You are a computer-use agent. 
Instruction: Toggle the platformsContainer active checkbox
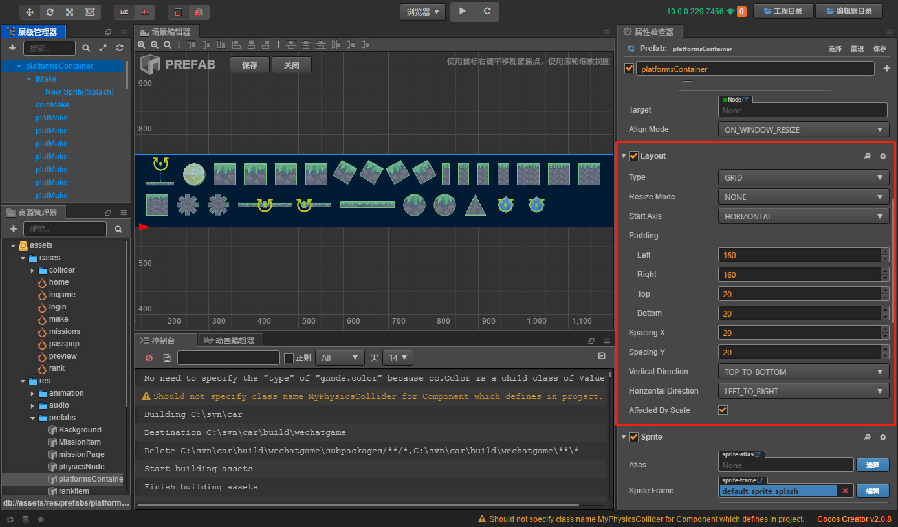point(628,68)
